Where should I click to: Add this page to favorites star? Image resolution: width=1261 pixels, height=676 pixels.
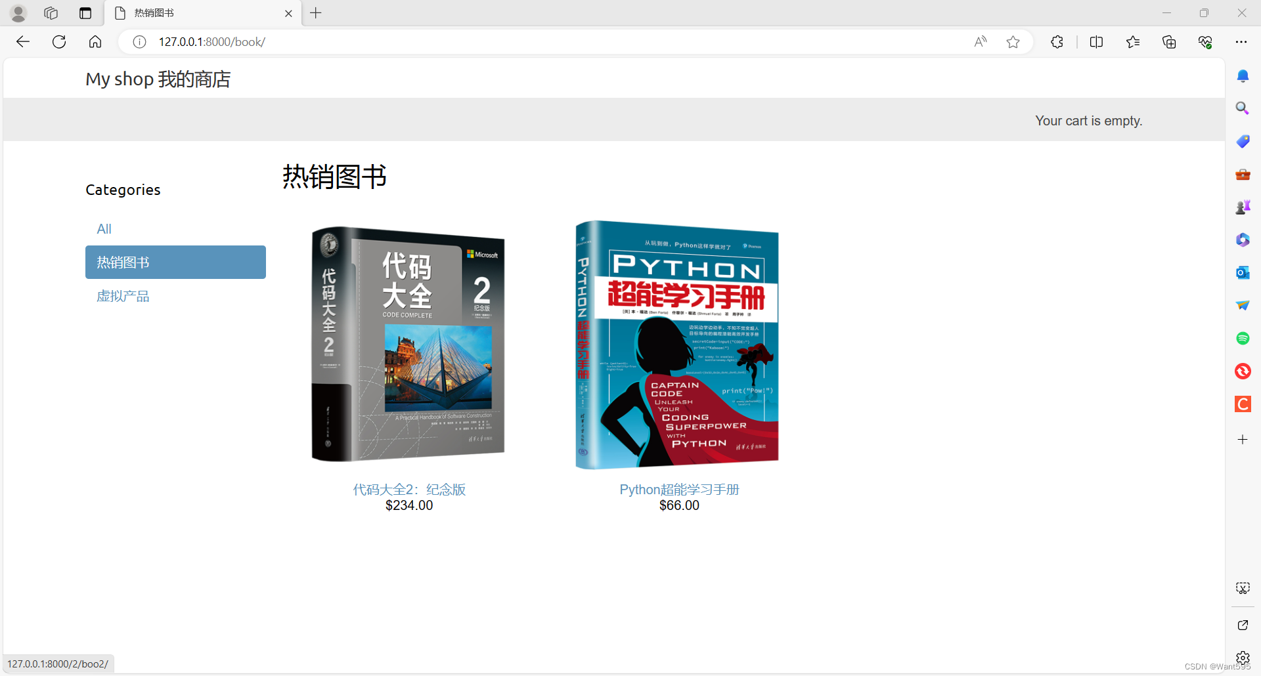click(1013, 42)
